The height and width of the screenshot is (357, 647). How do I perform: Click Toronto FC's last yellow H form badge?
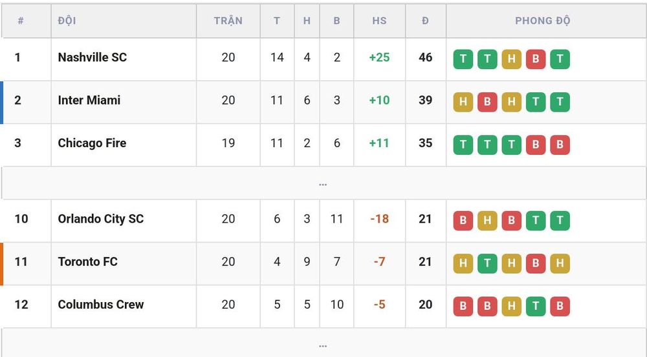560,263
